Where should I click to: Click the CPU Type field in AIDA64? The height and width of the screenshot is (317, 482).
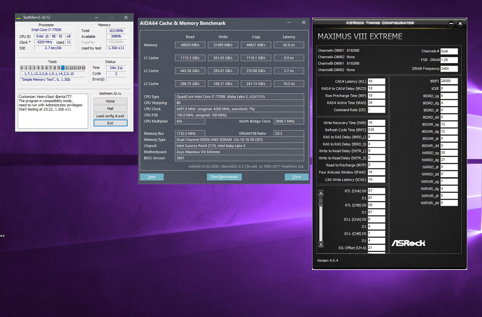(x=240, y=97)
